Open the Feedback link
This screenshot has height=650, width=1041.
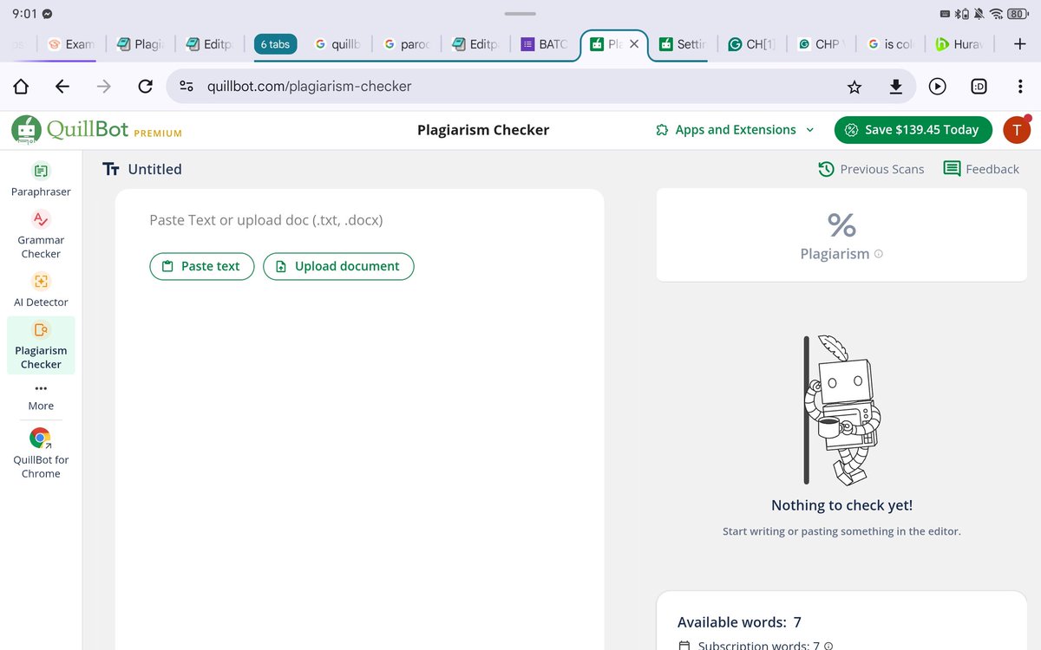click(x=981, y=169)
